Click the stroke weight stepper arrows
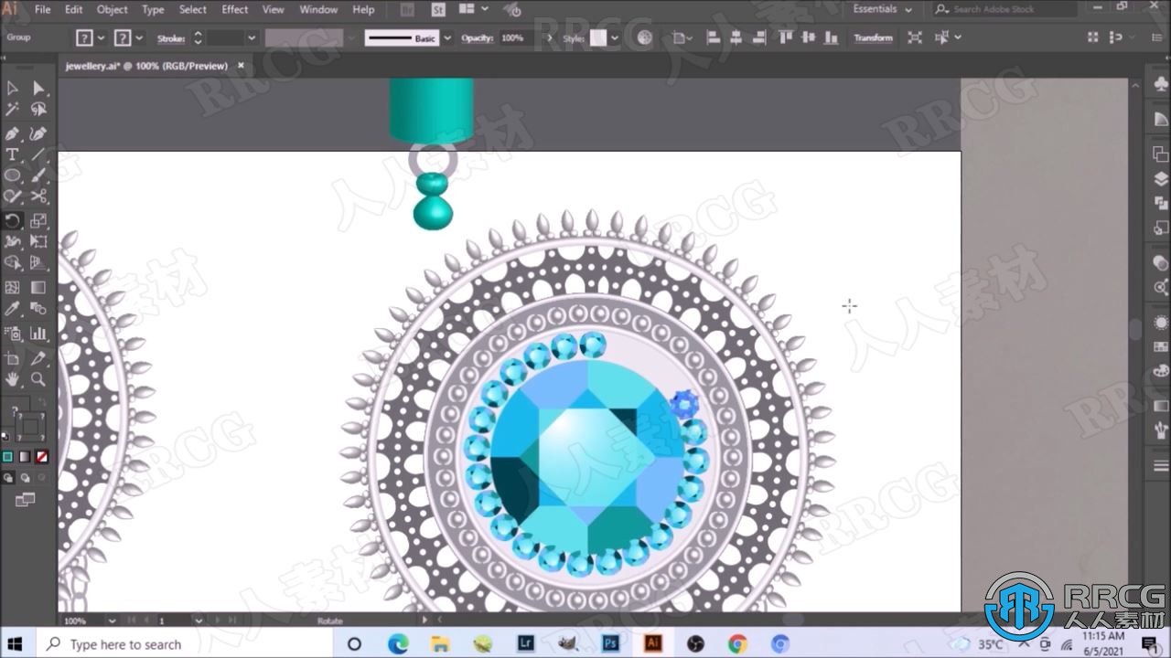Screen dimensions: 1171x658 (x=198, y=38)
